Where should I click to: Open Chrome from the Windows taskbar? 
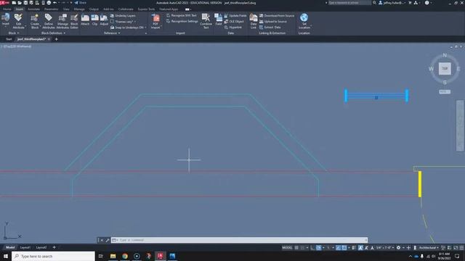tap(125, 256)
